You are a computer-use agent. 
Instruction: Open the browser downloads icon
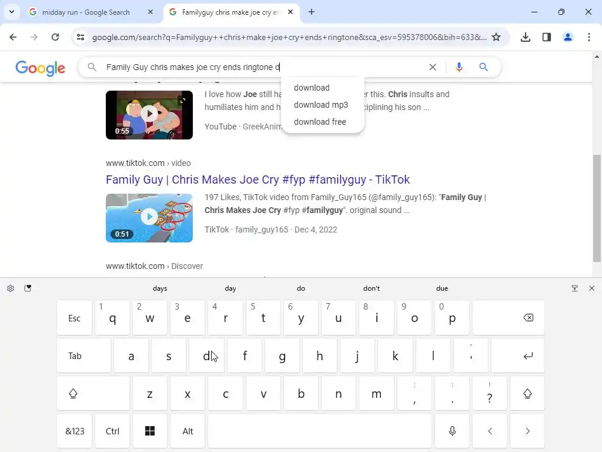tap(526, 37)
